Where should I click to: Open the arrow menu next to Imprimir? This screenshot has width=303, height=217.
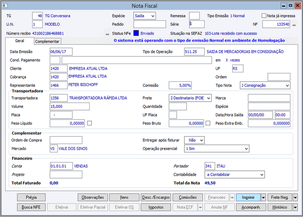pos(263,198)
